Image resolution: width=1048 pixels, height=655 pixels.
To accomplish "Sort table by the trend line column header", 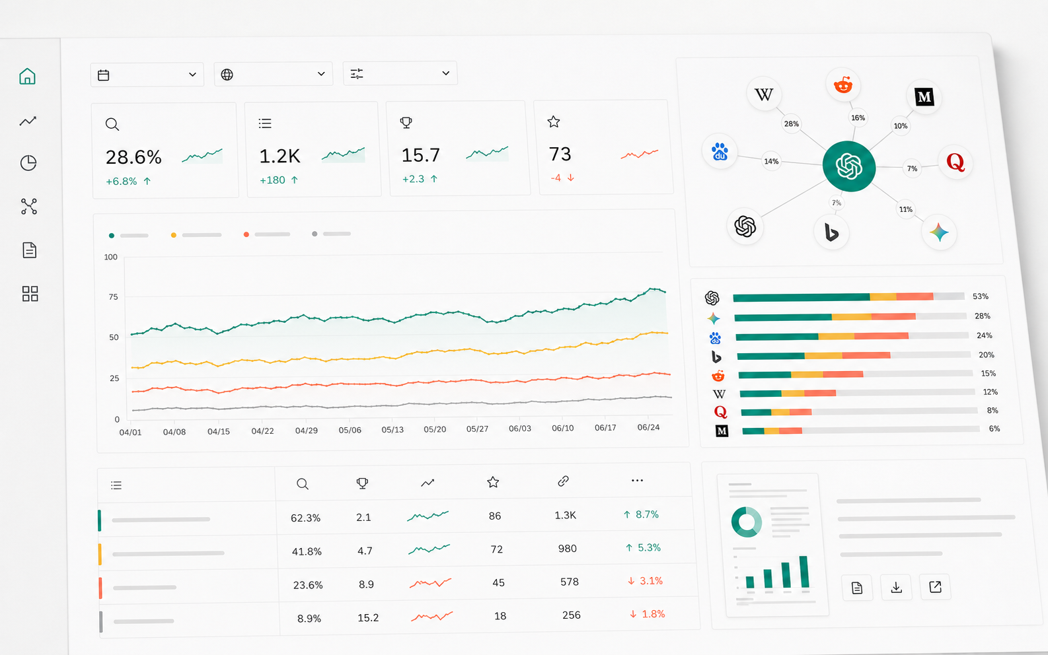I will tap(428, 483).
